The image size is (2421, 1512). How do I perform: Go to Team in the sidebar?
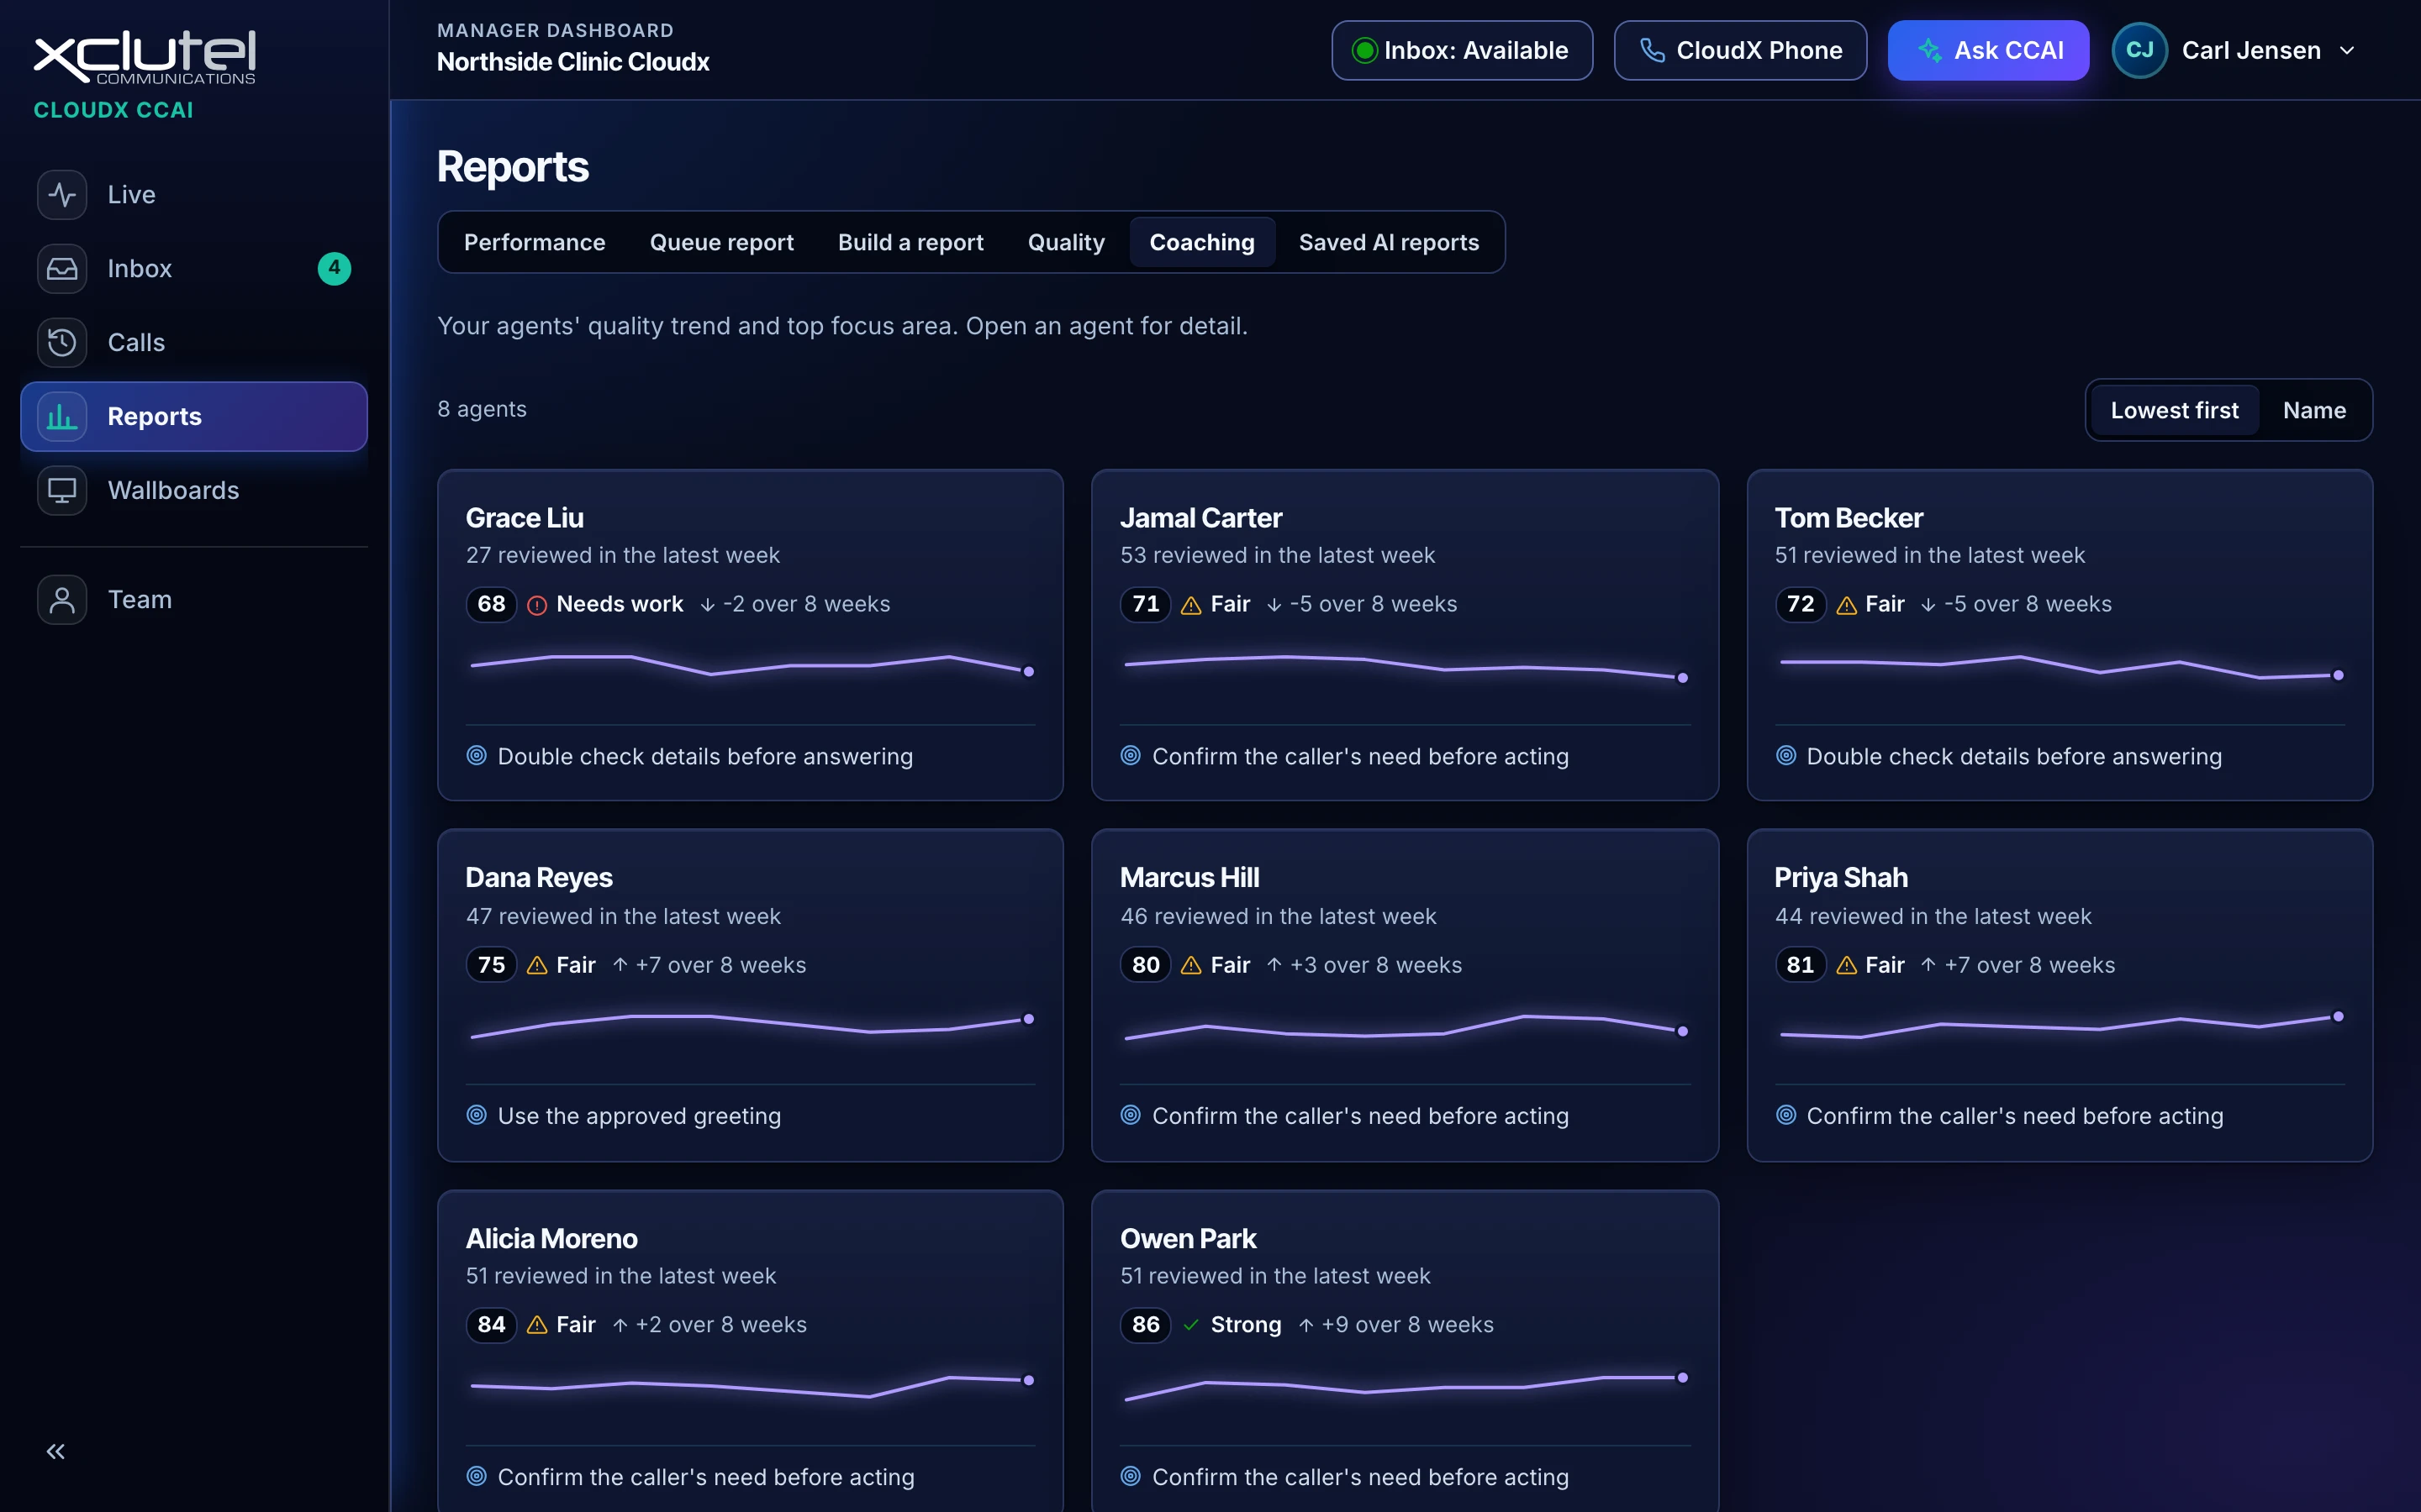(x=194, y=599)
